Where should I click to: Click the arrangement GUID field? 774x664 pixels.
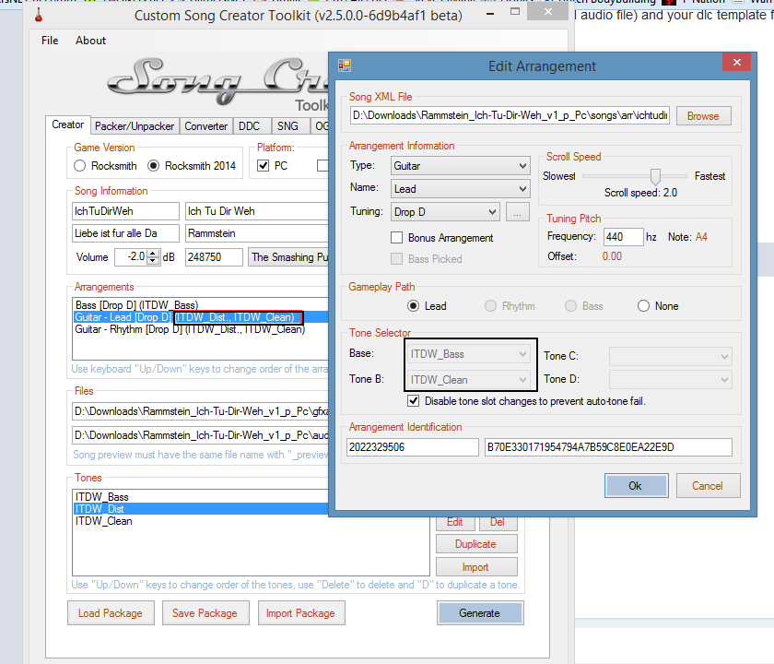608,447
